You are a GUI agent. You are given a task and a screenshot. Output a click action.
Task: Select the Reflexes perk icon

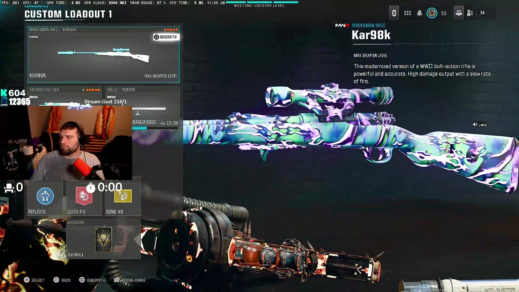(45, 196)
